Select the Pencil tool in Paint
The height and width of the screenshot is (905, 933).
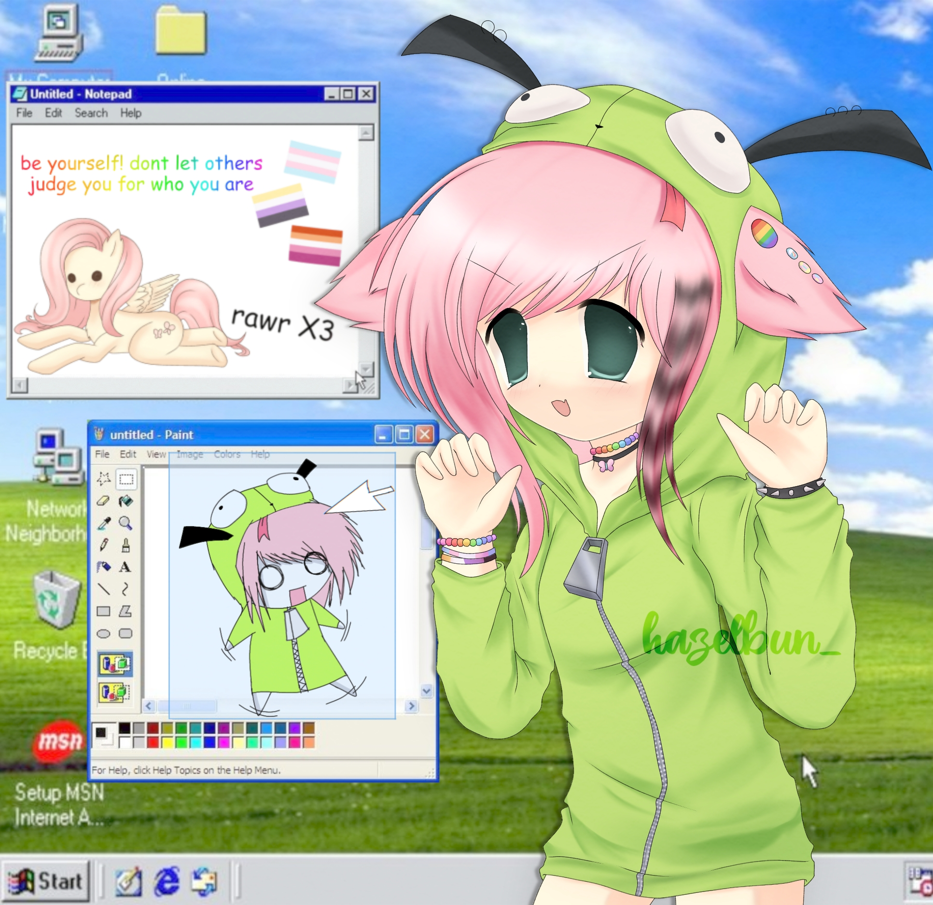tap(103, 545)
